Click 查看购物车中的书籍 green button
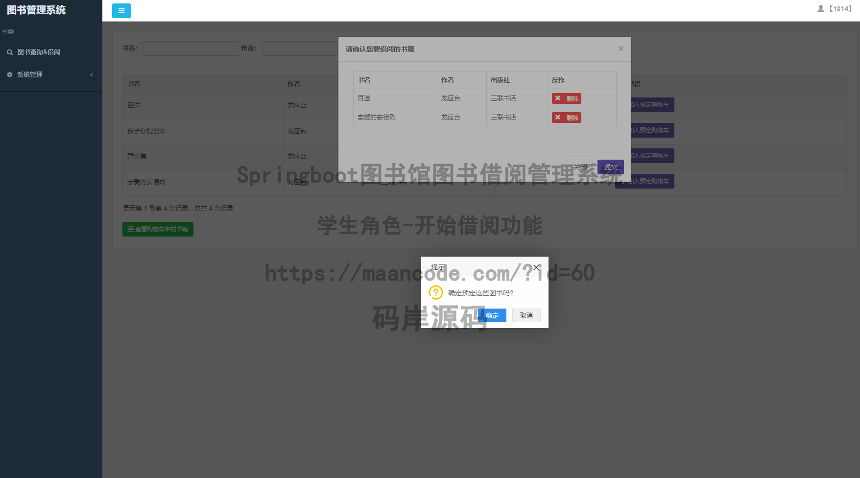This screenshot has height=478, width=860. pyautogui.click(x=158, y=229)
